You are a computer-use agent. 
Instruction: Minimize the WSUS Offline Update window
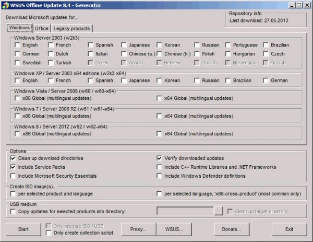(292, 5)
